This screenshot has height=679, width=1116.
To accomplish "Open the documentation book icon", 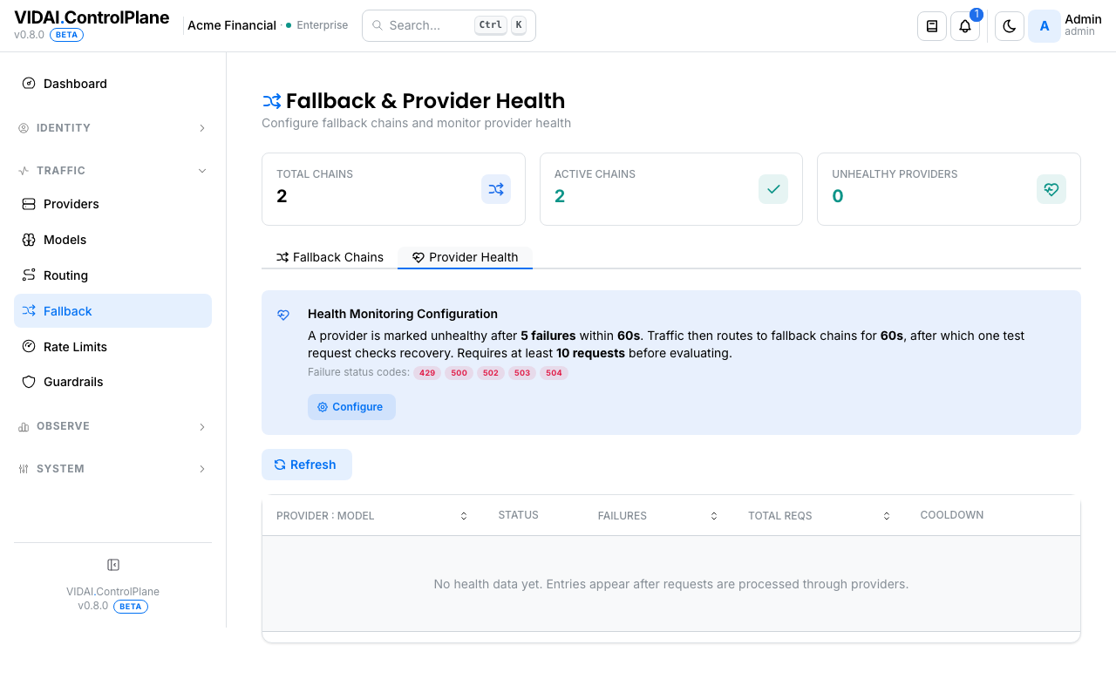I will point(932,26).
